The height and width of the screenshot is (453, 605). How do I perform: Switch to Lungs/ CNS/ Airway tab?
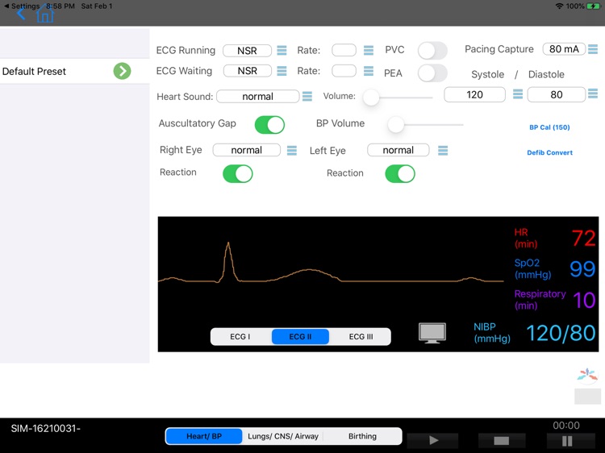pos(283,436)
